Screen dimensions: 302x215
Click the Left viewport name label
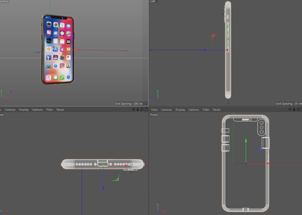[153, 1]
